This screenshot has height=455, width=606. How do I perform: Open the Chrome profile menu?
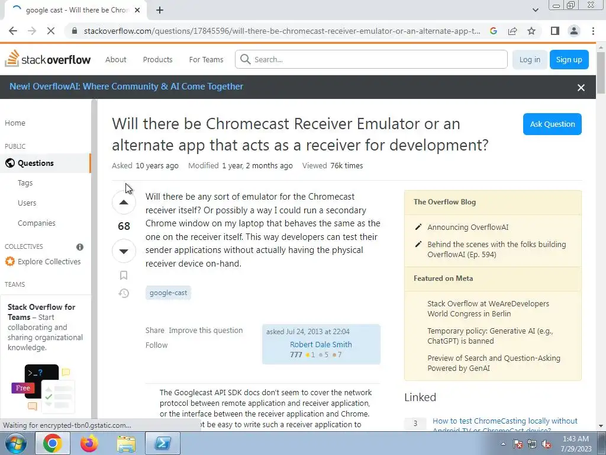(x=574, y=31)
